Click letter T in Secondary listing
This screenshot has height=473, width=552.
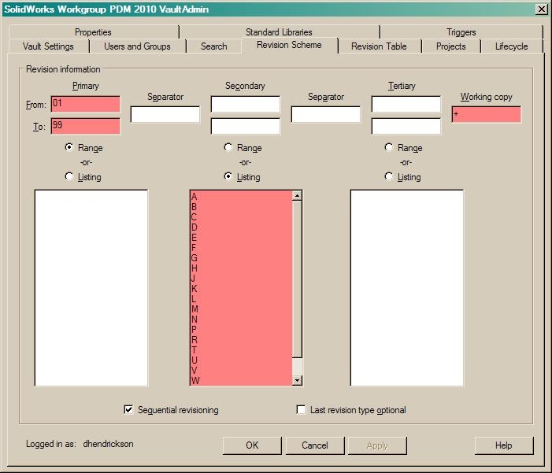[194, 349]
